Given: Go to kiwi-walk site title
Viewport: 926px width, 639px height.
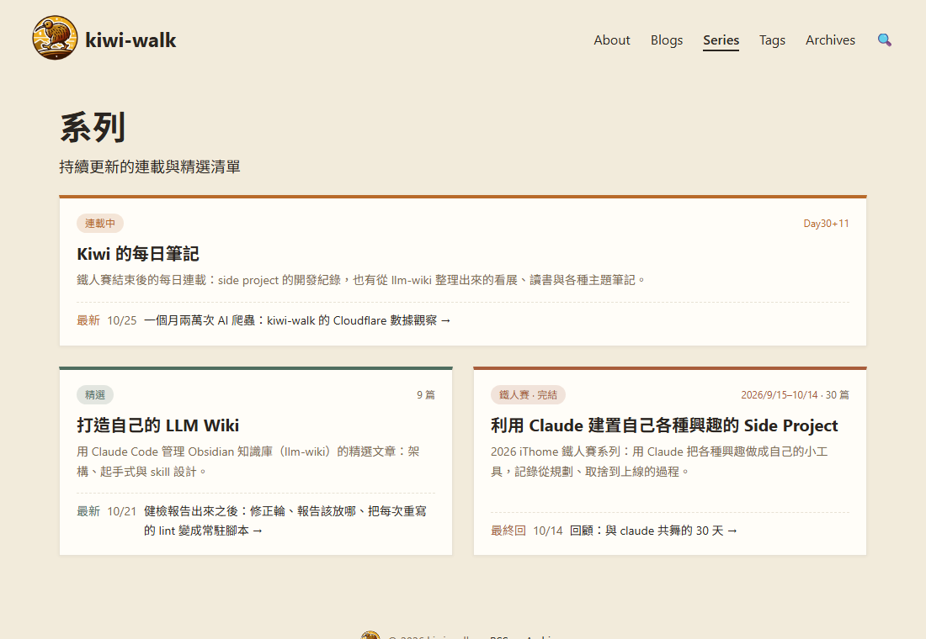Looking at the screenshot, I should (x=130, y=40).
